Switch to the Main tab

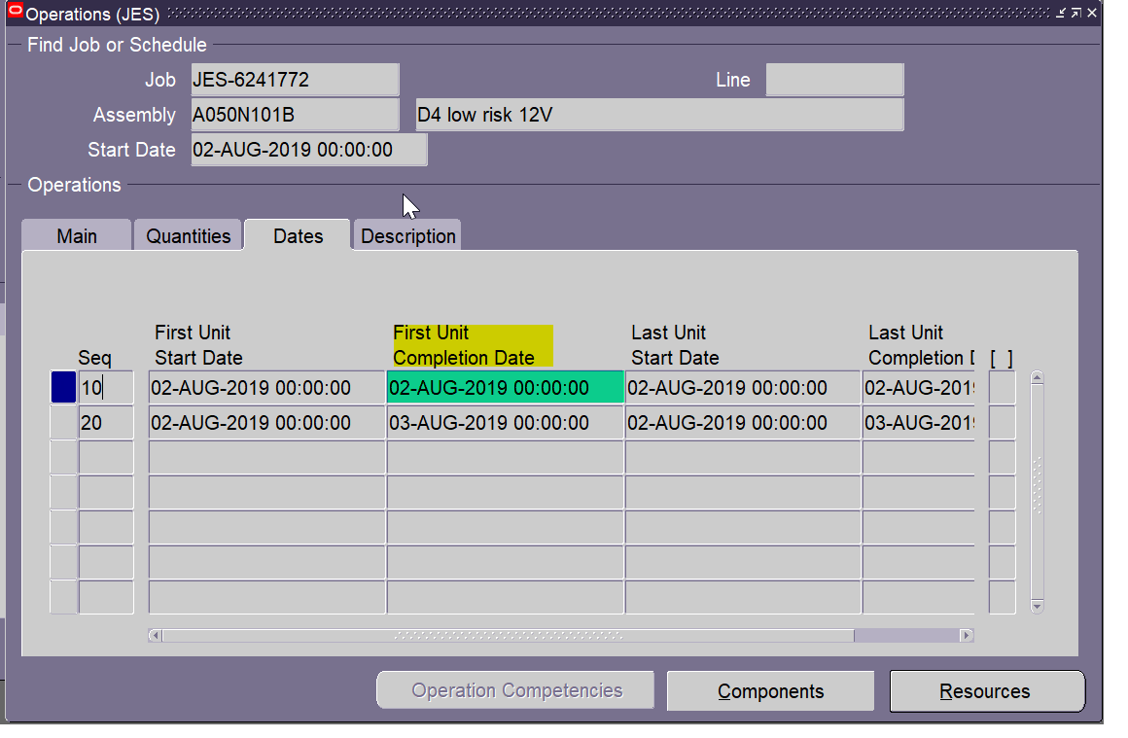pos(76,234)
